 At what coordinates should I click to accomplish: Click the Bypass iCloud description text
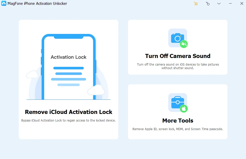(68, 120)
